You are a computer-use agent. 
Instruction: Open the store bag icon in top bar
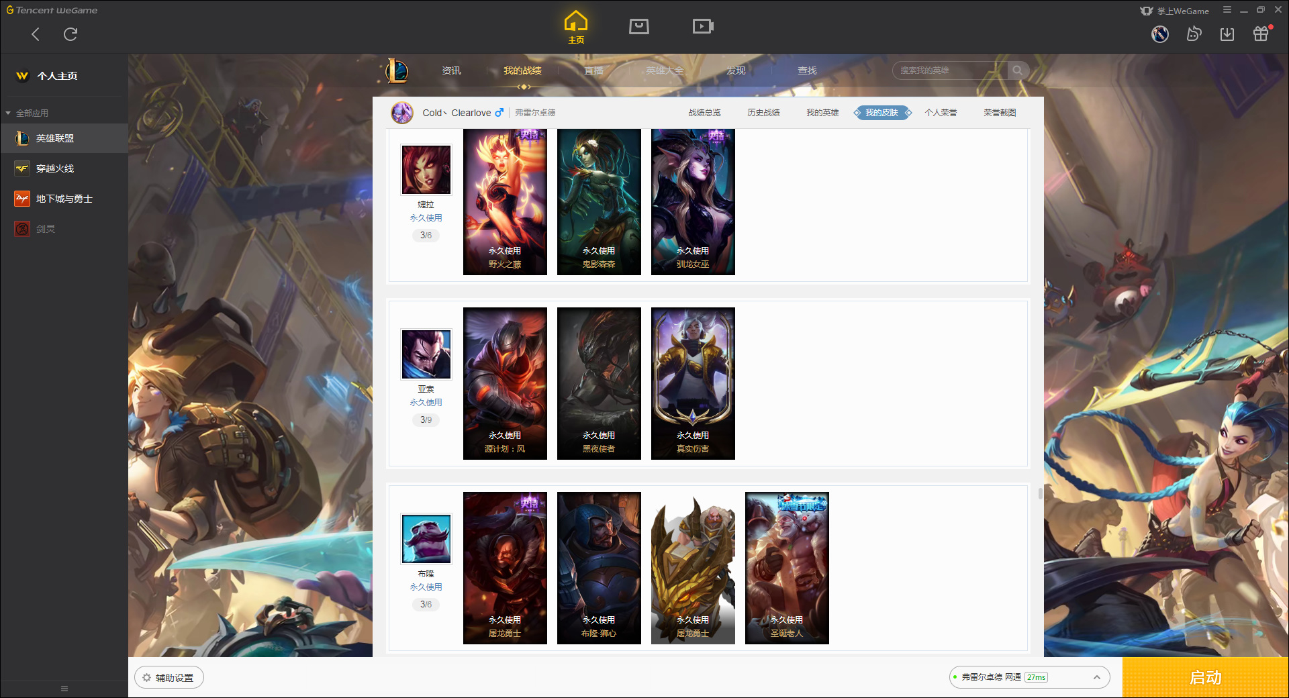639,26
